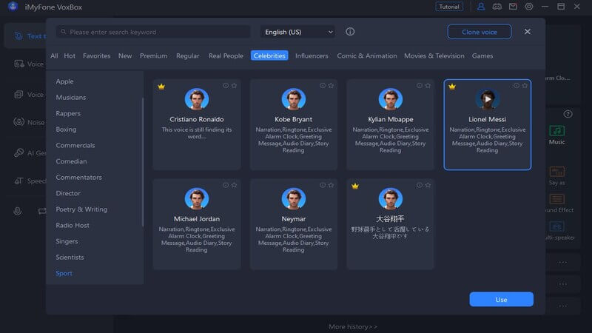The image size is (592, 333).
Task: Favorite the Neymar voice star
Action: 331,185
